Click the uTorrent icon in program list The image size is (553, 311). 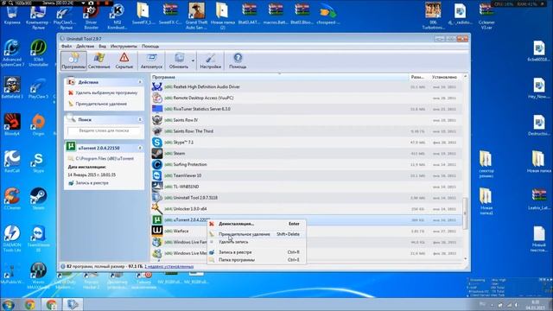(157, 220)
